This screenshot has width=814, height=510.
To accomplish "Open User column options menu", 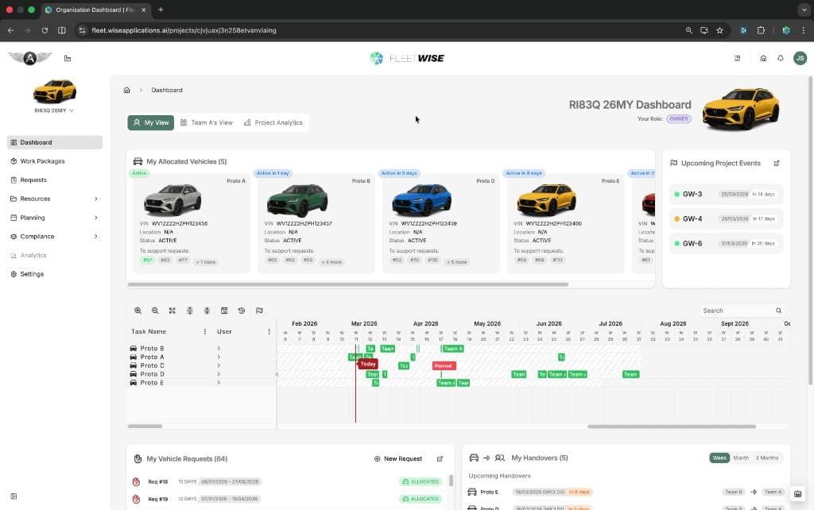I will click(269, 331).
